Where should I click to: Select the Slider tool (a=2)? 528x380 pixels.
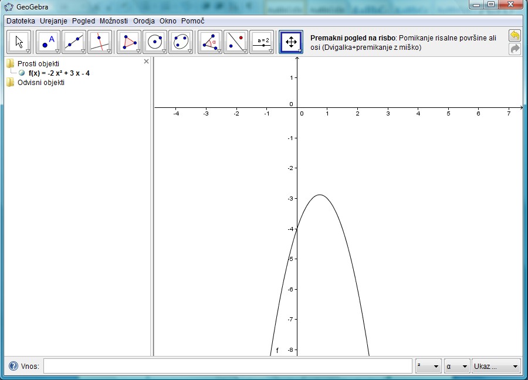[x=262, y=42]
